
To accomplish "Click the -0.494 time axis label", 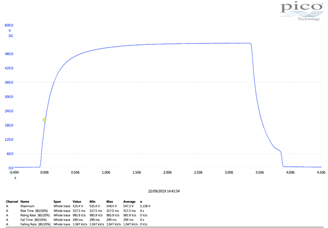I will 14,172.
